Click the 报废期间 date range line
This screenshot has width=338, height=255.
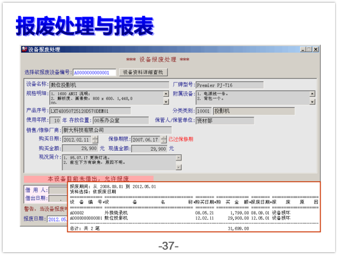113,187
